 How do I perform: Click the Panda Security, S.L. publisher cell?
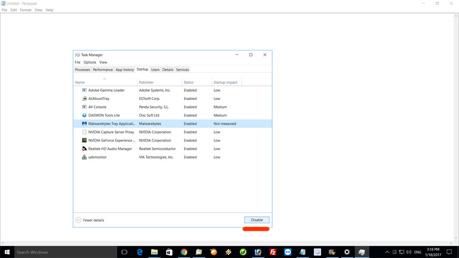coord(154,107)
